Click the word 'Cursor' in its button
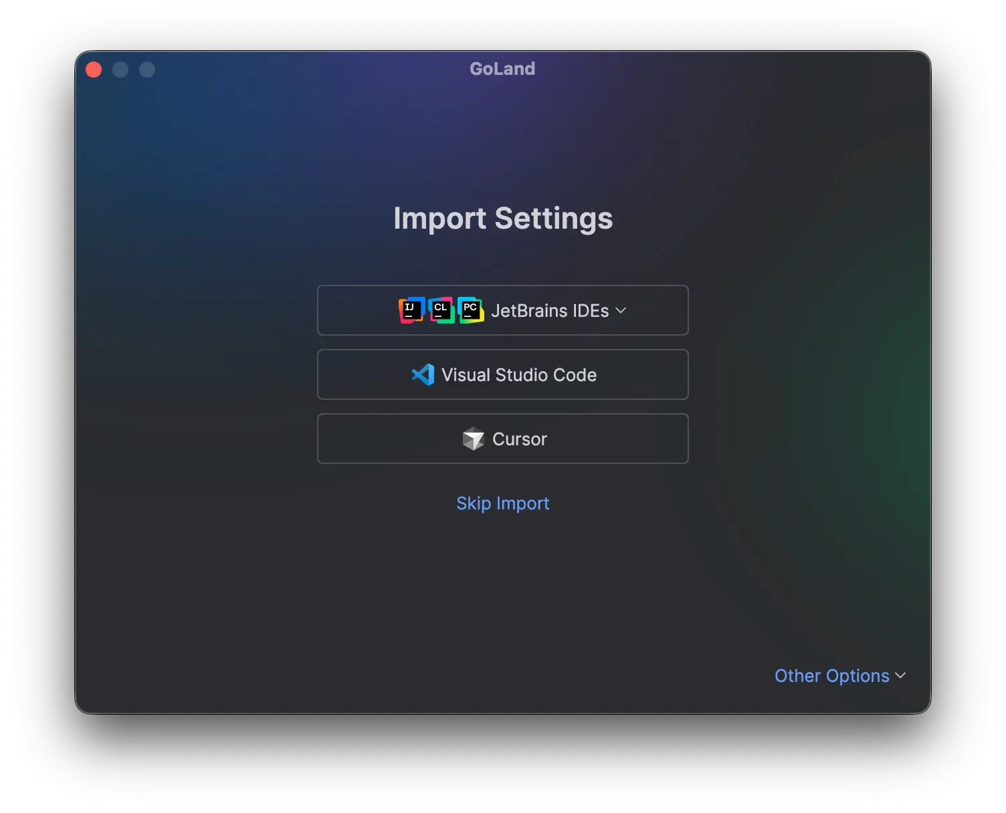The width and height of the screenshot is (1006, 813). tap(520, 439)
